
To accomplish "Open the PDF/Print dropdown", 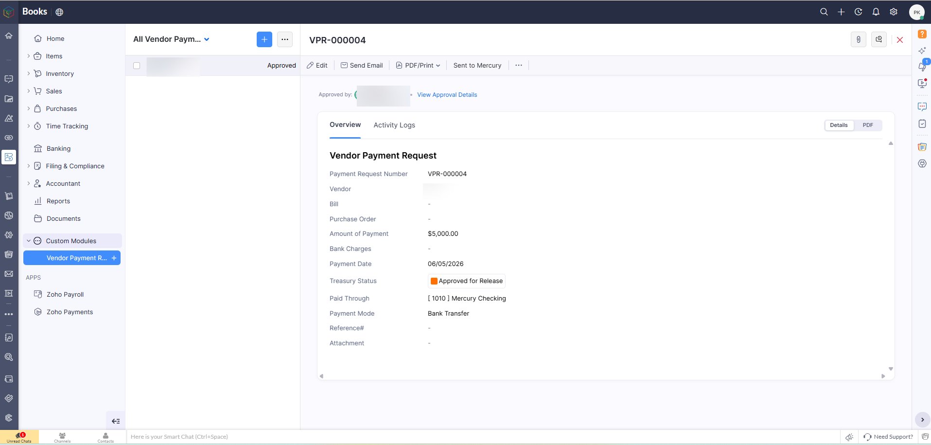I will coord(418,65).
